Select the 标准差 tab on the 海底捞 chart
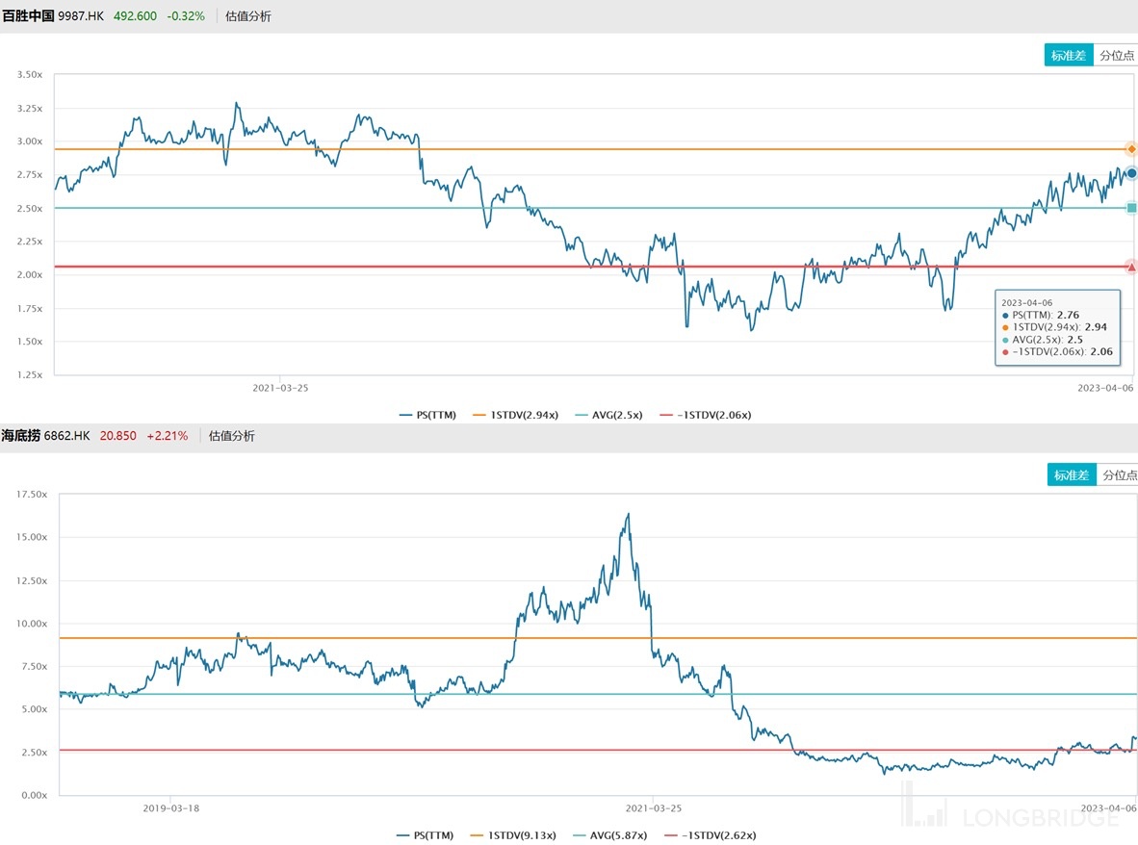The width and height of the screenshot is (1138, 845). pyautogui.click(x=1072, y=475)
